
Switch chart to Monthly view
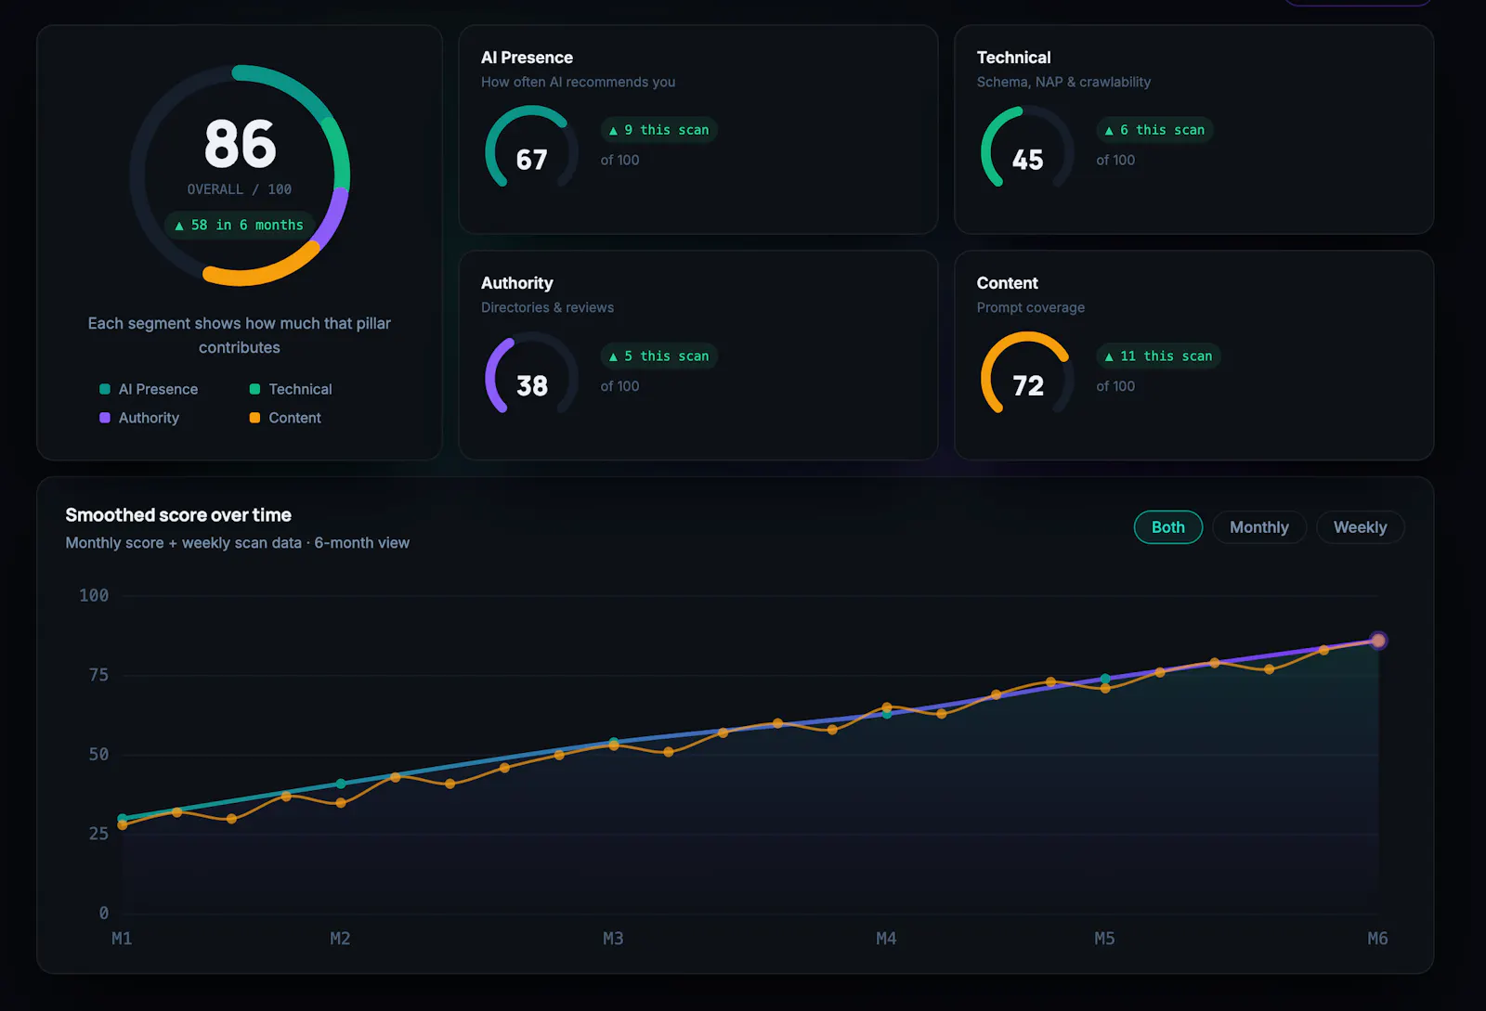point(1258,527)
